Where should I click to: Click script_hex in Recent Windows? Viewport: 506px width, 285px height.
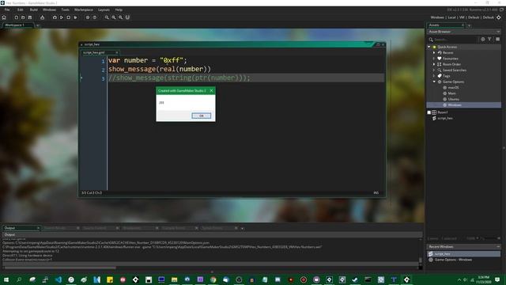coord(464,253)
